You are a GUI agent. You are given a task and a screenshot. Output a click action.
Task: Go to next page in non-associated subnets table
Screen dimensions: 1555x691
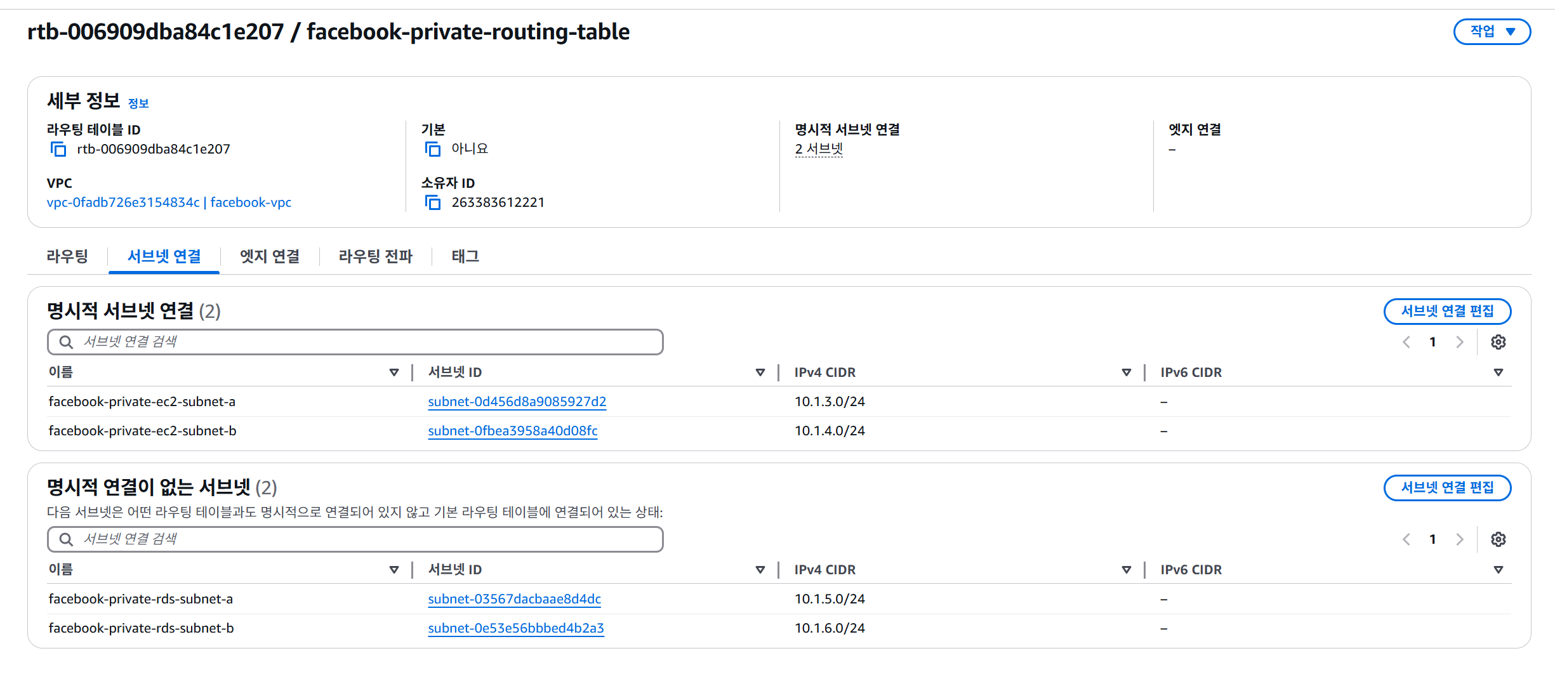pyautogui.click(x=1460, y=540)
